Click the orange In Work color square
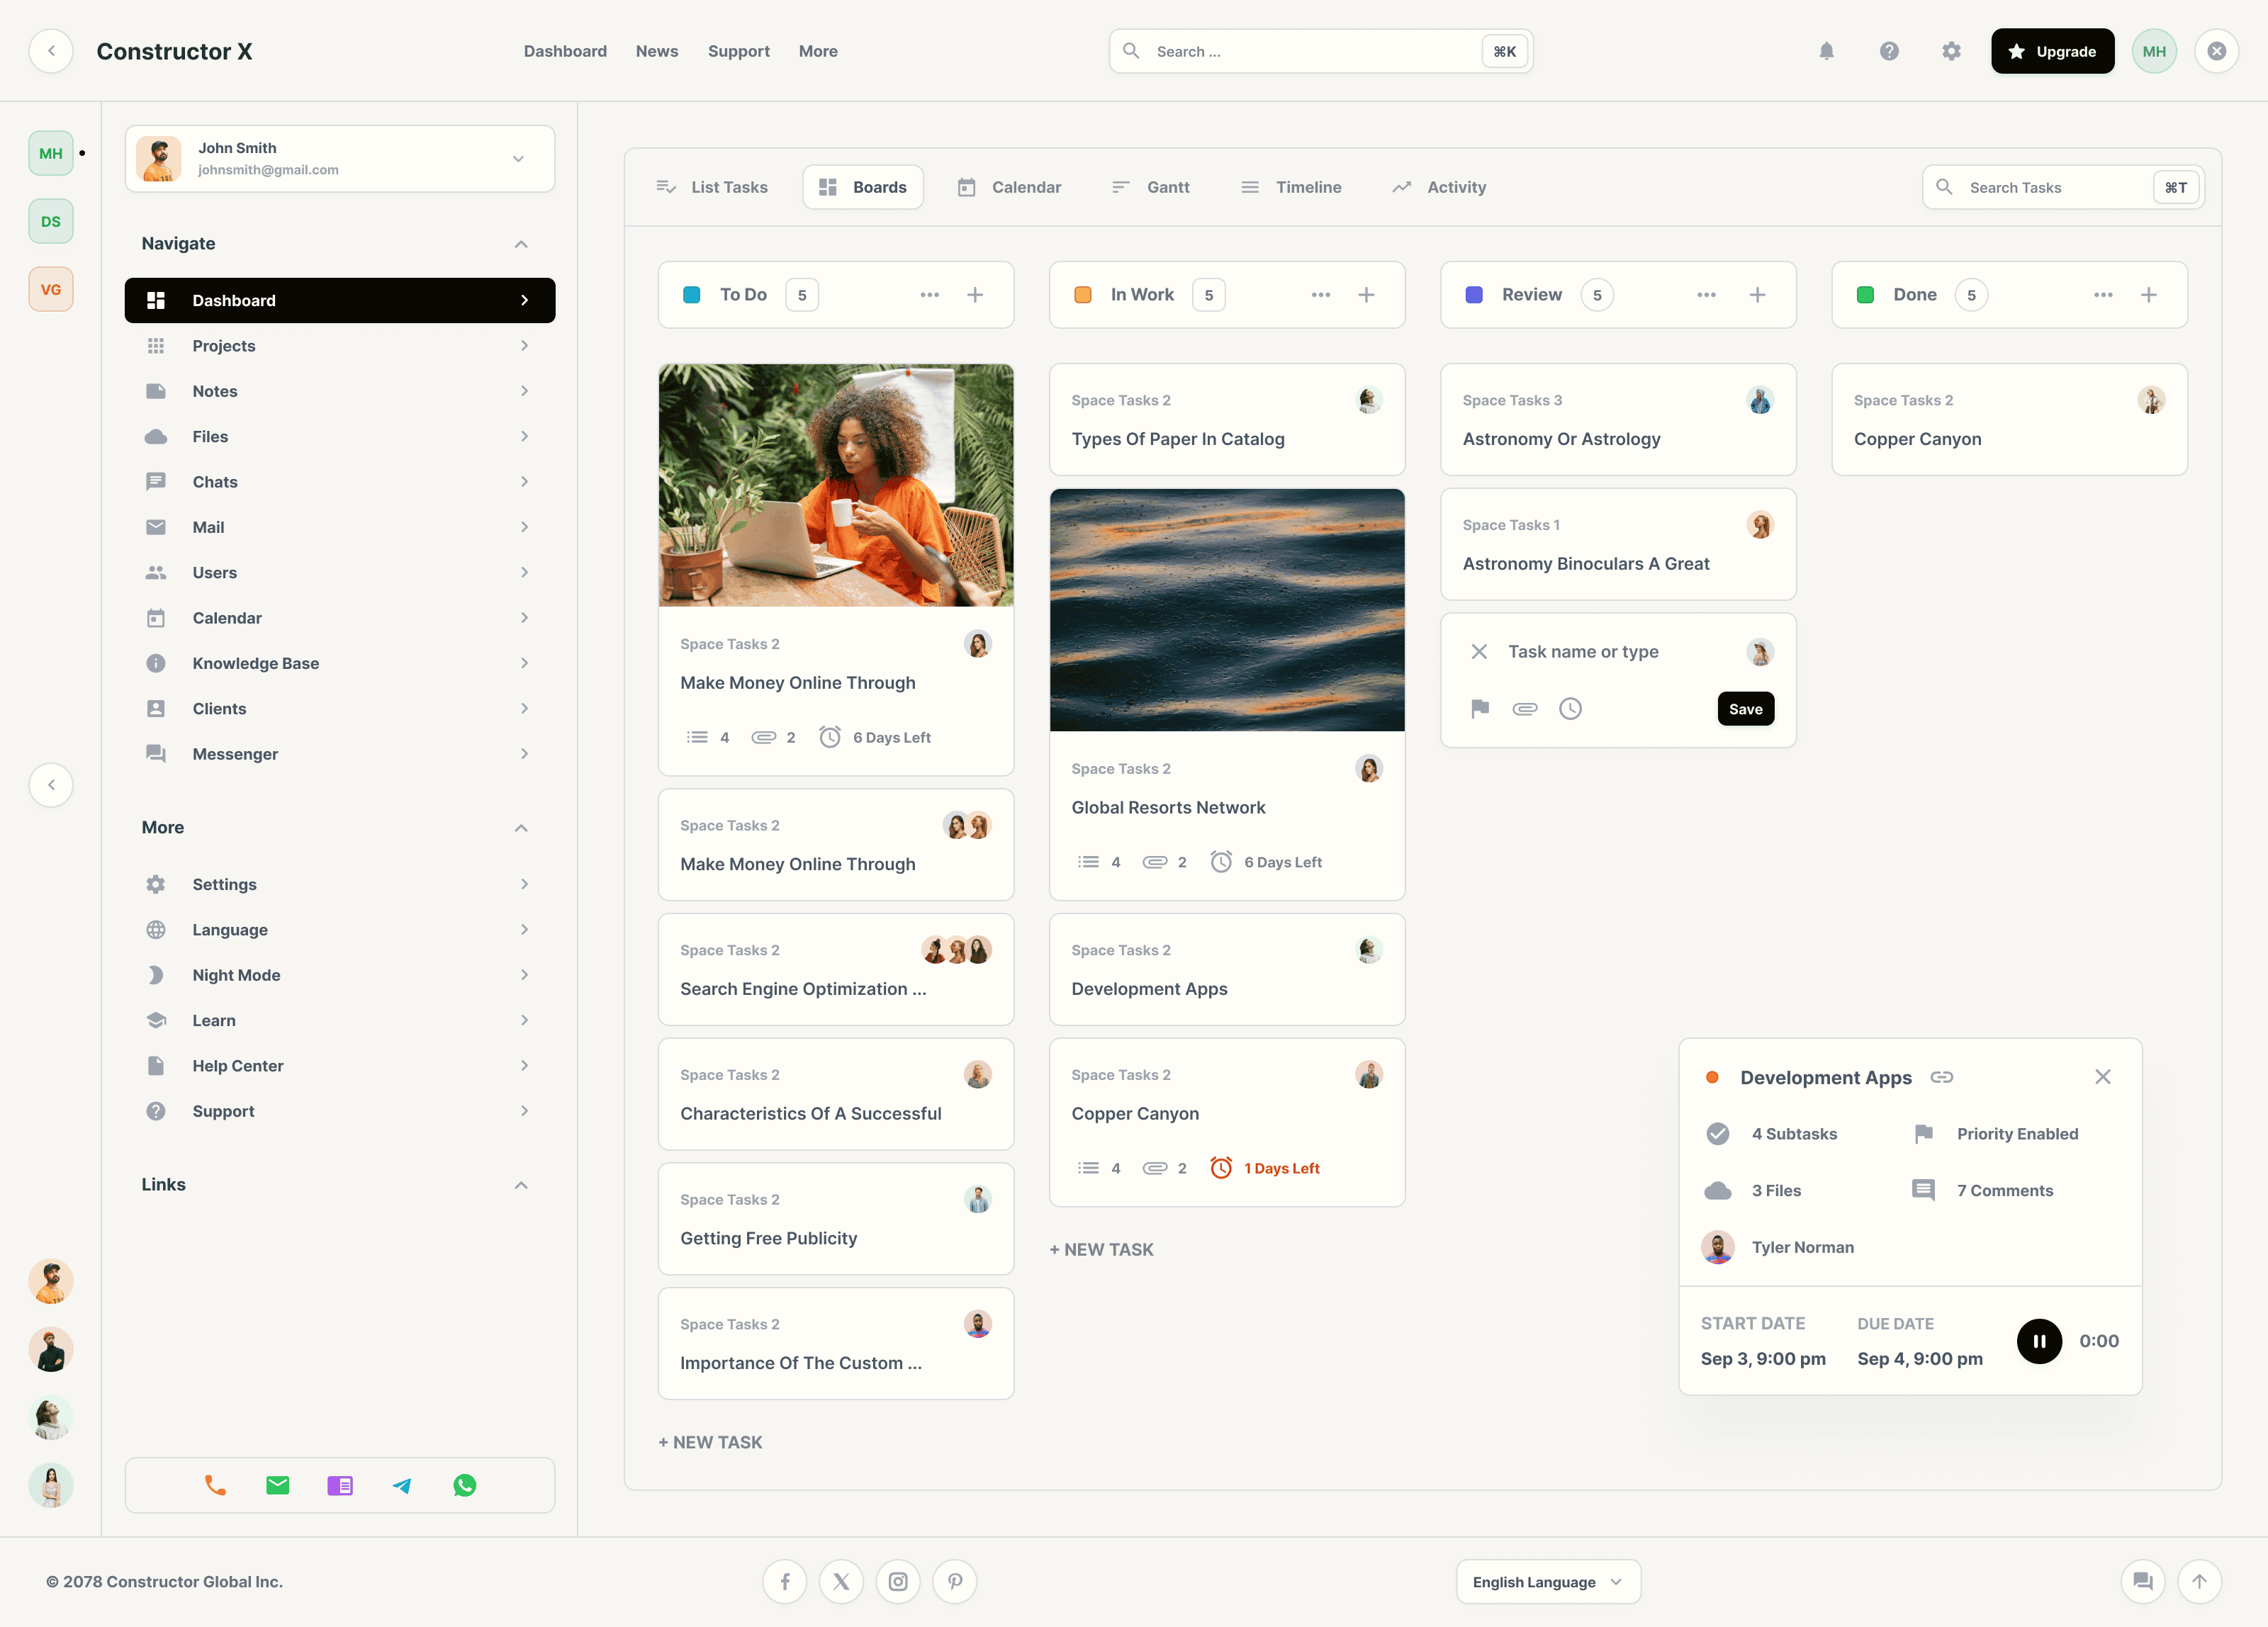2268x1627 pixels. (x=1082, y=295)
